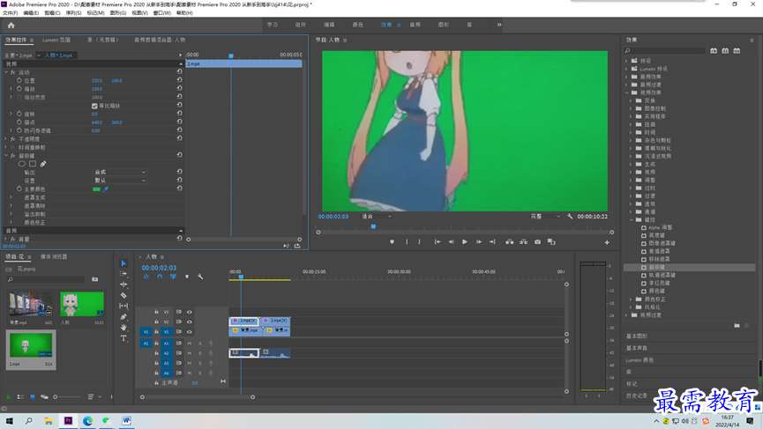Click the Home icon

pos(11,26)
